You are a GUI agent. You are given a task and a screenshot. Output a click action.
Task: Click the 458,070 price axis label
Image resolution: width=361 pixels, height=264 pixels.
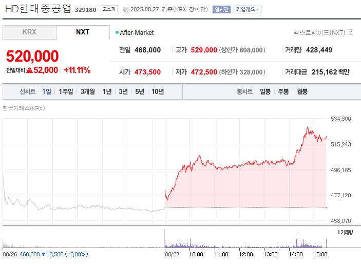tap(341, 221)
